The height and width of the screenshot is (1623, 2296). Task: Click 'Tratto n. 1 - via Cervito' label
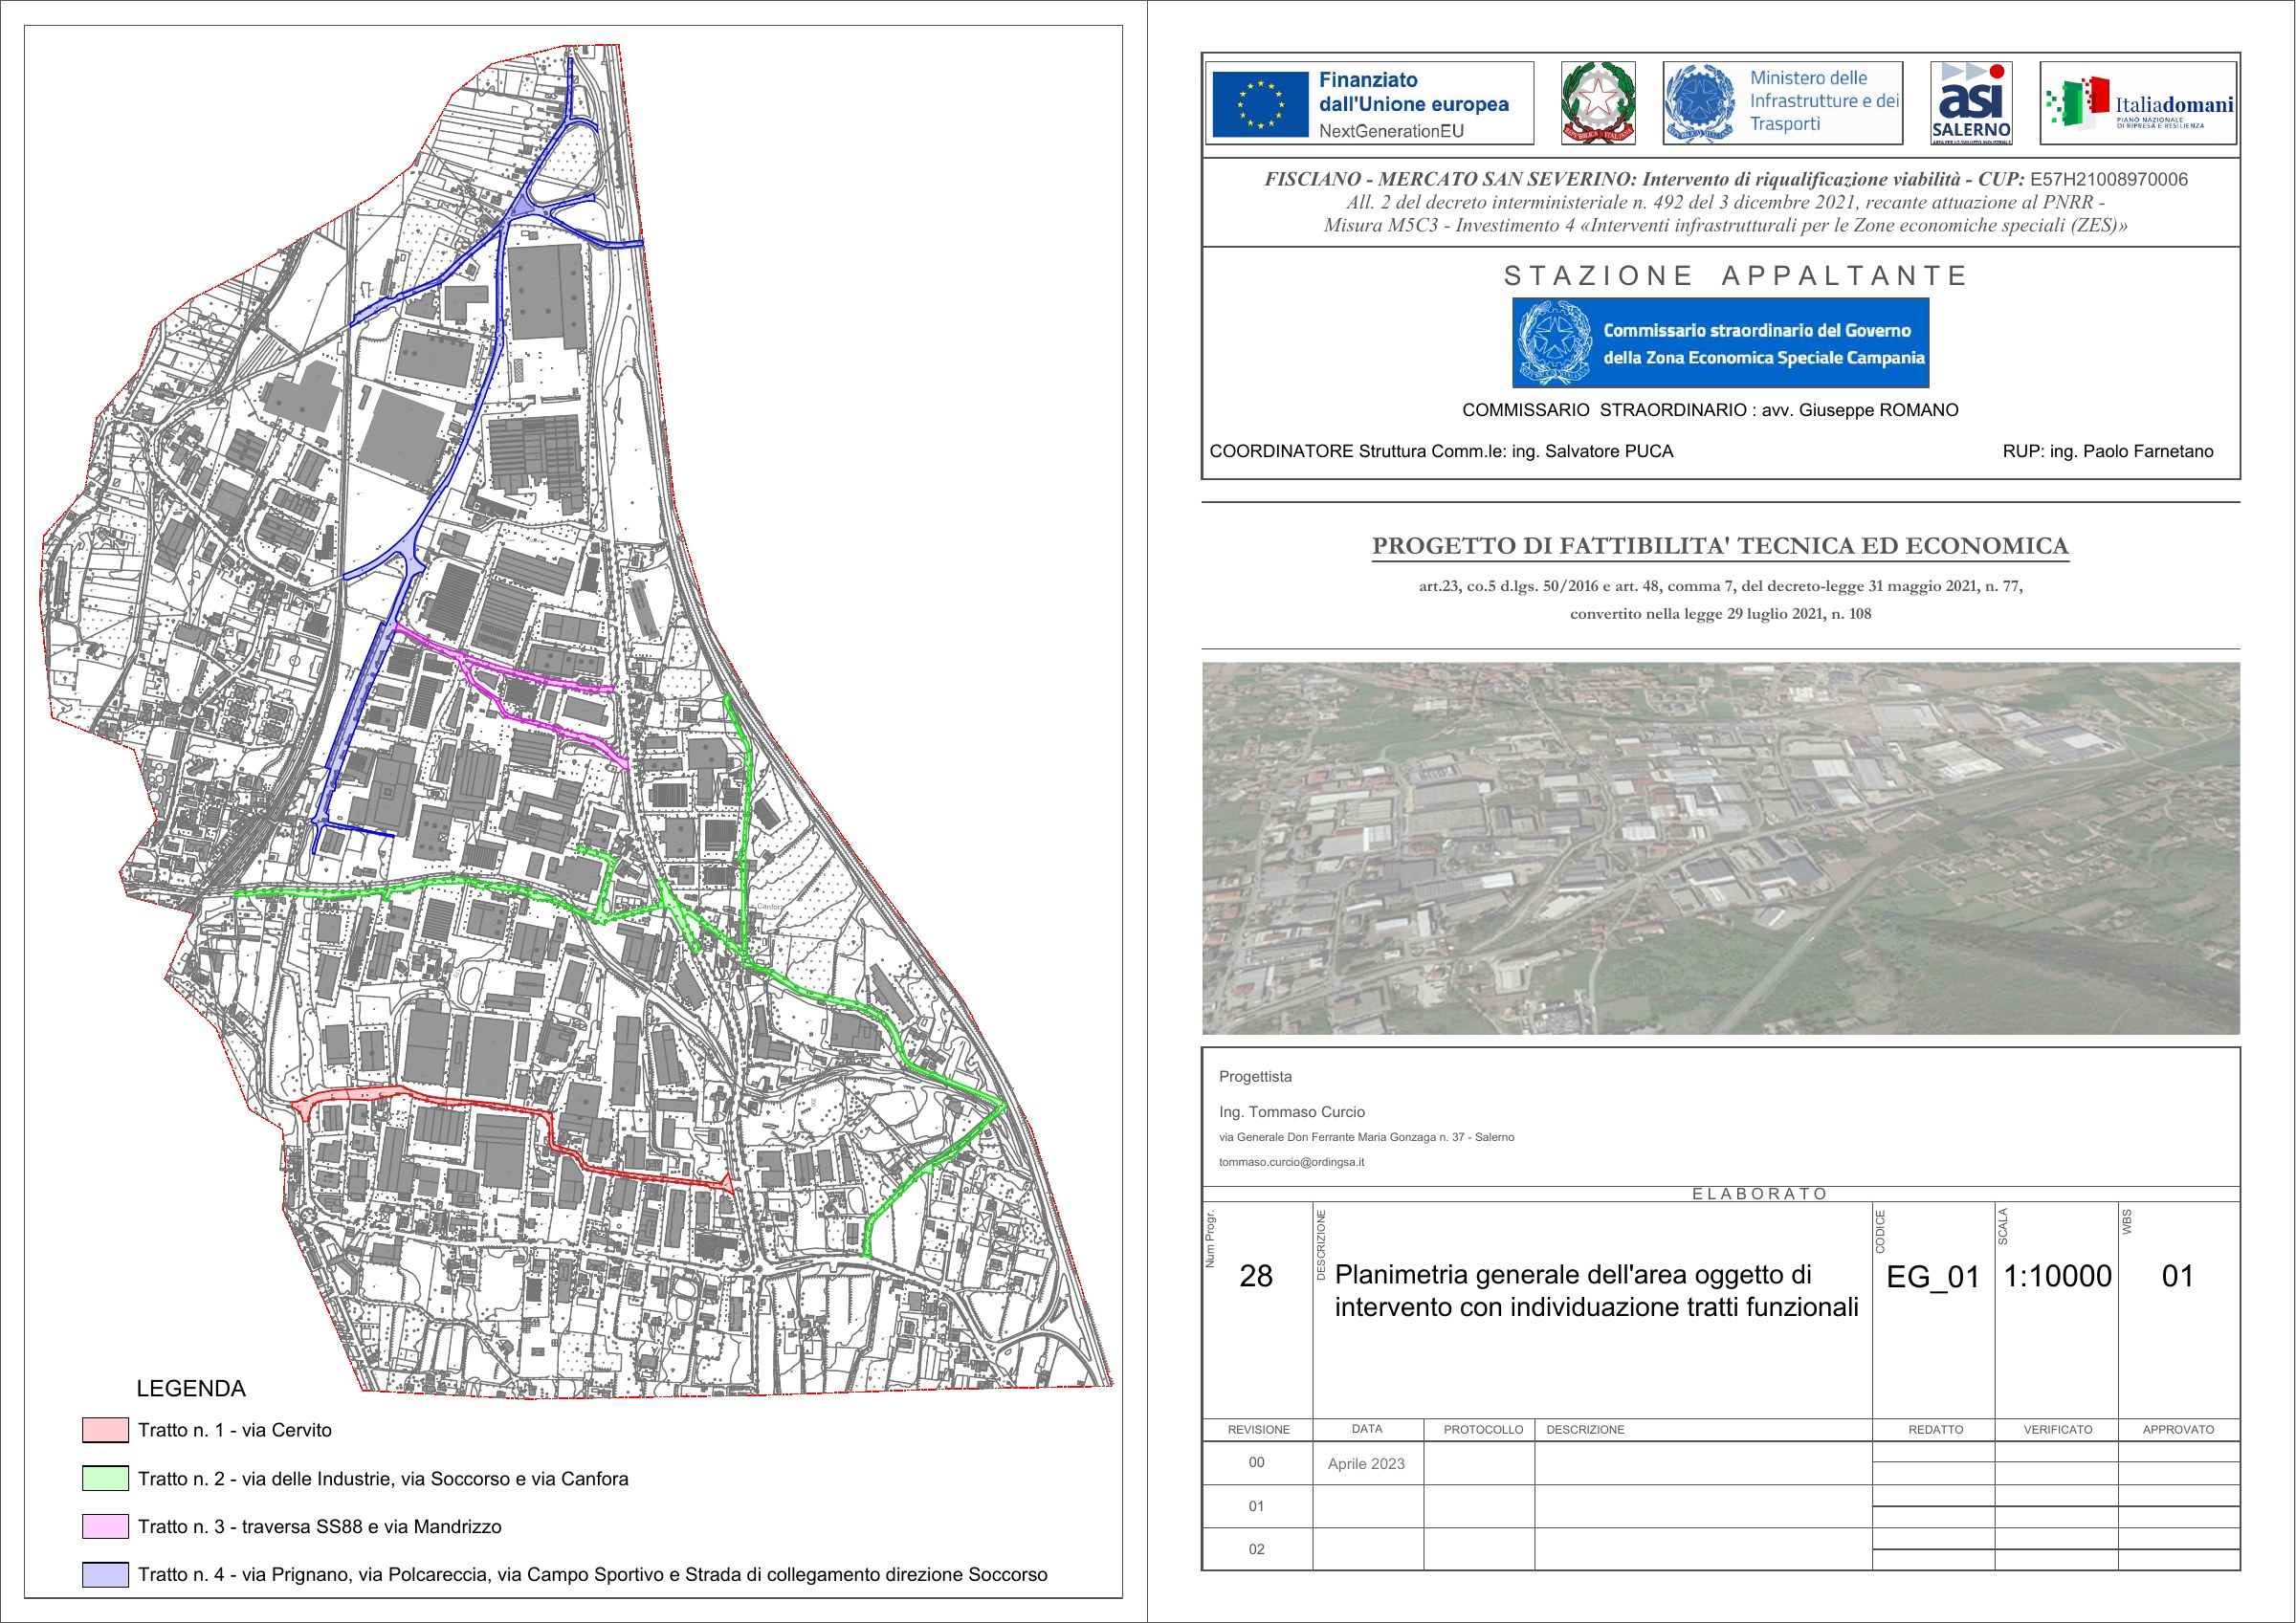click(235, 1430)
